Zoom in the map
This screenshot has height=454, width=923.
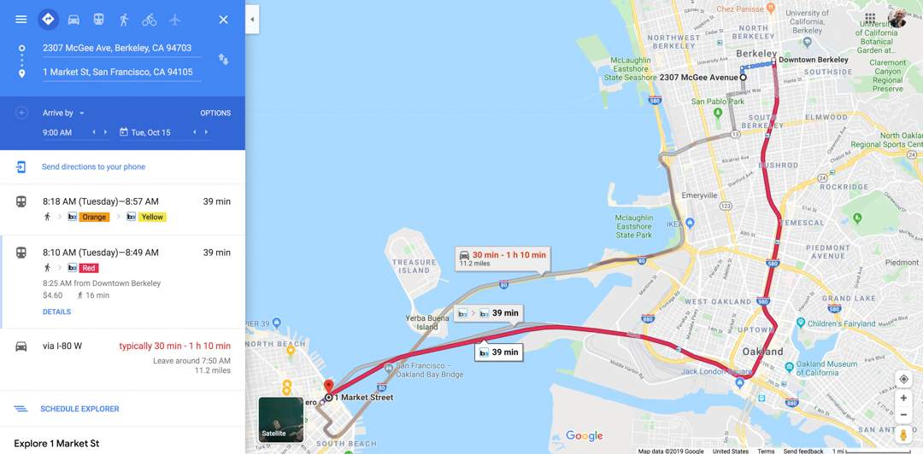[903, 399]
